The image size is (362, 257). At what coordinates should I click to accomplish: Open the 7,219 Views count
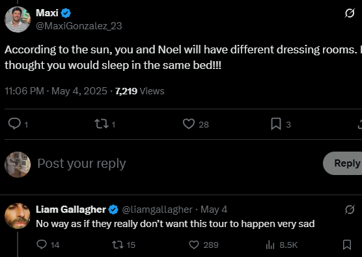(x=140, y=91)
